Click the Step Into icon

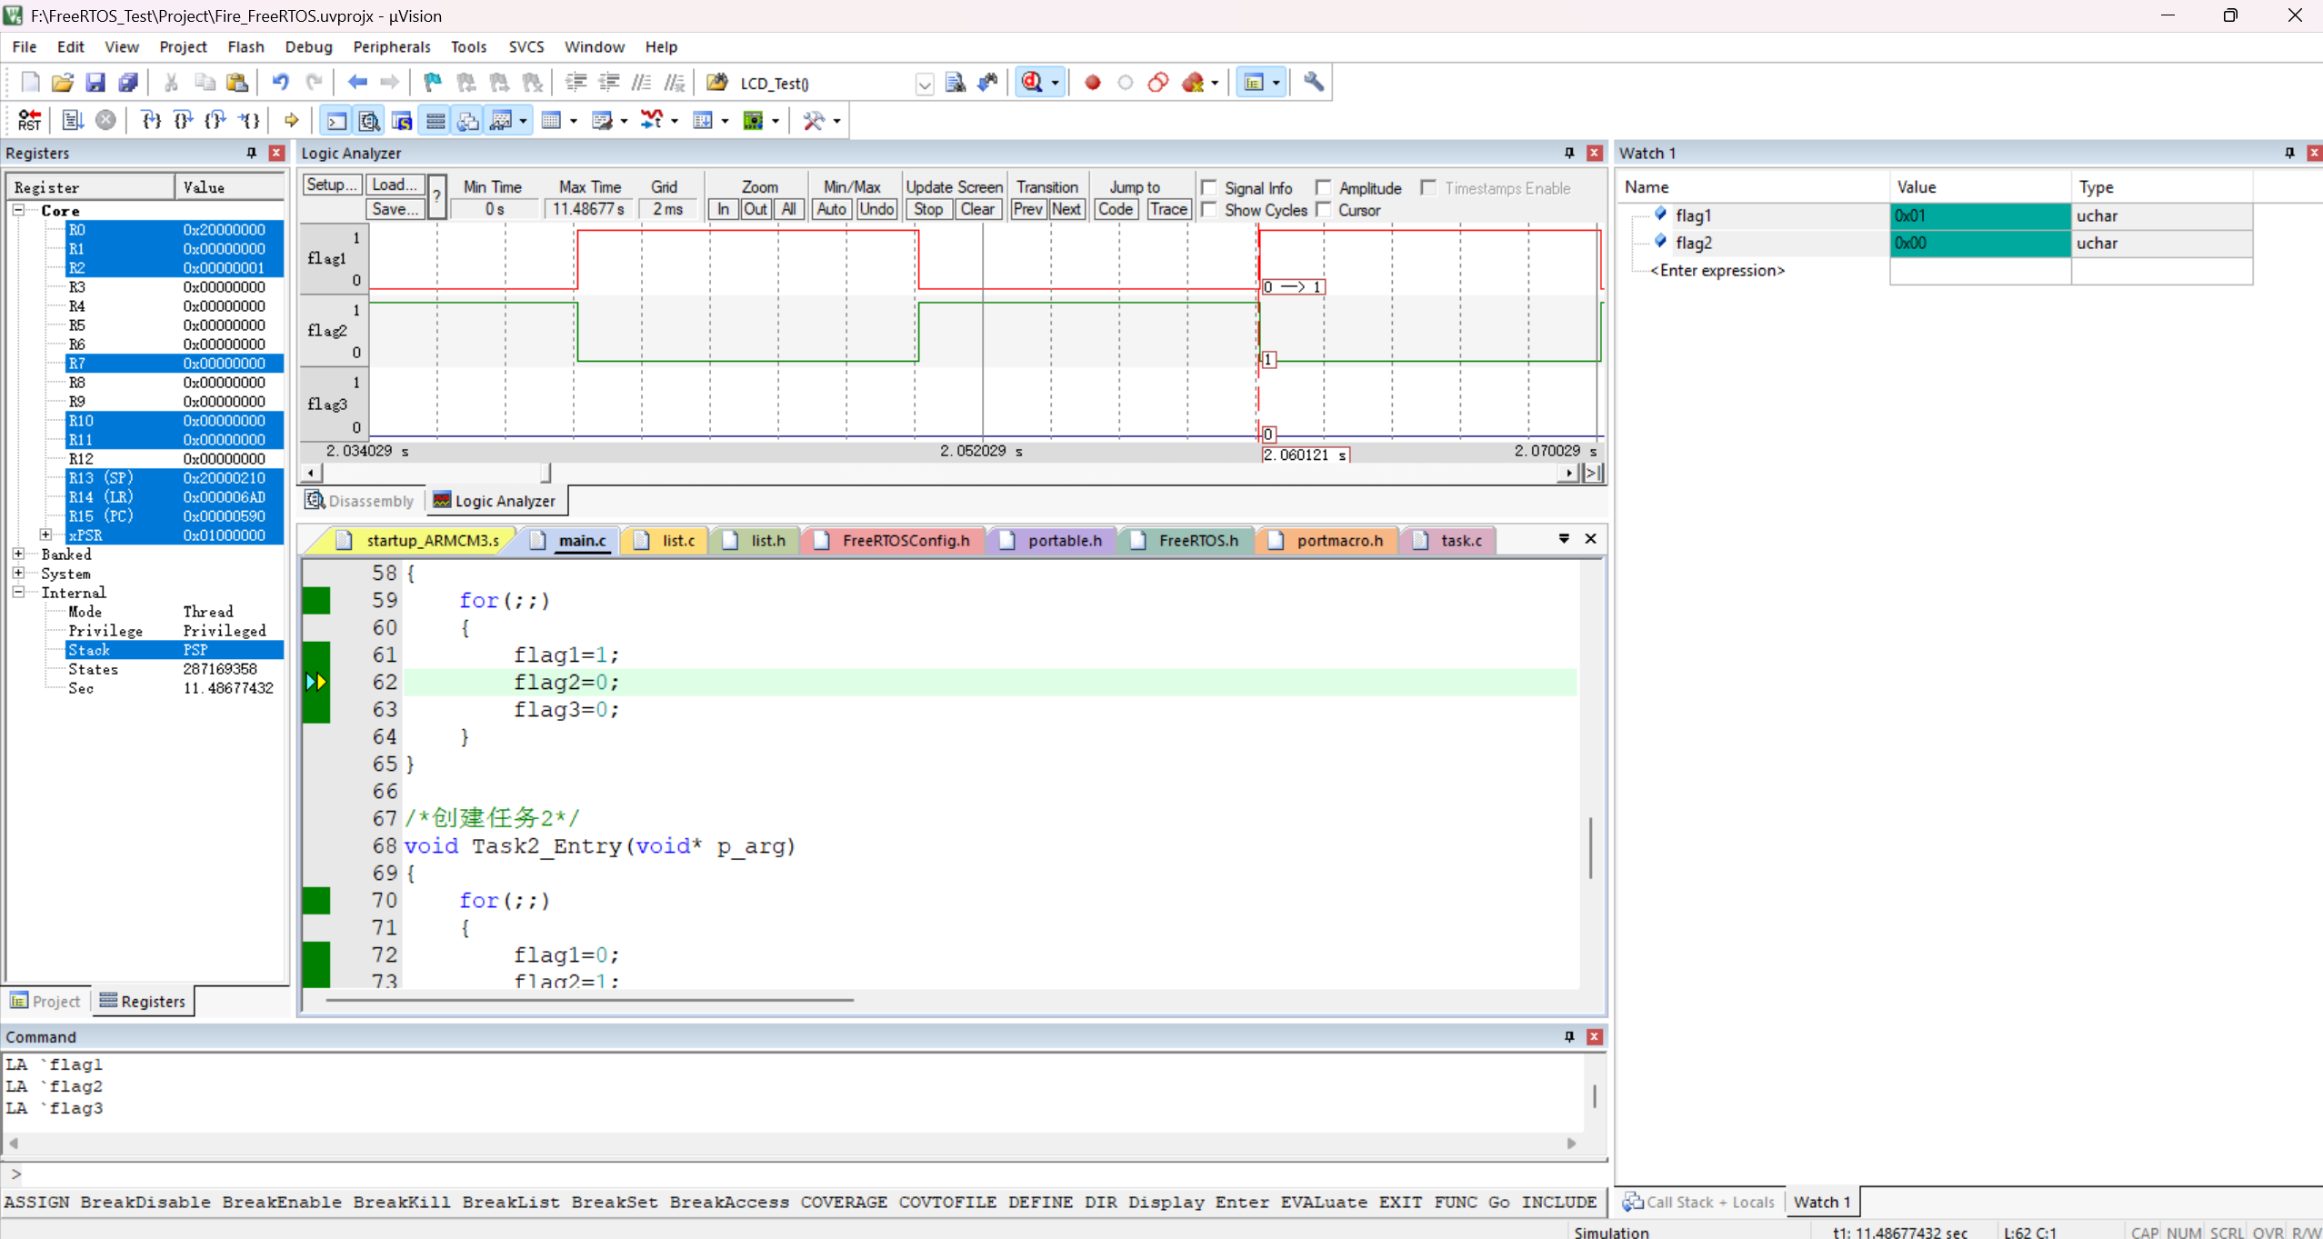click(151, 120)
